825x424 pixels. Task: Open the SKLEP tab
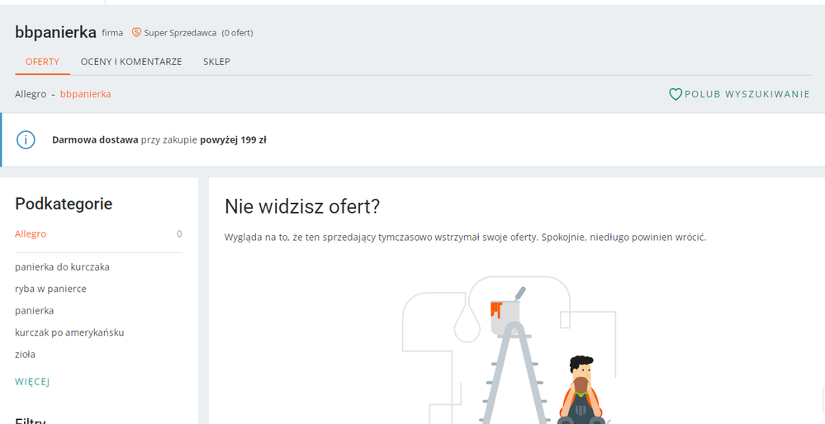[216, 62]
